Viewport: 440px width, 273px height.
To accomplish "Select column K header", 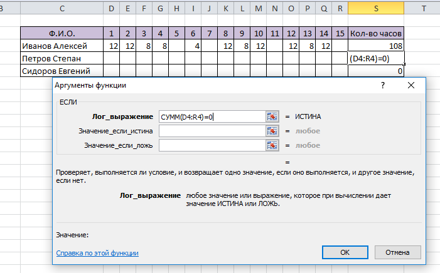I will (225, 8).
